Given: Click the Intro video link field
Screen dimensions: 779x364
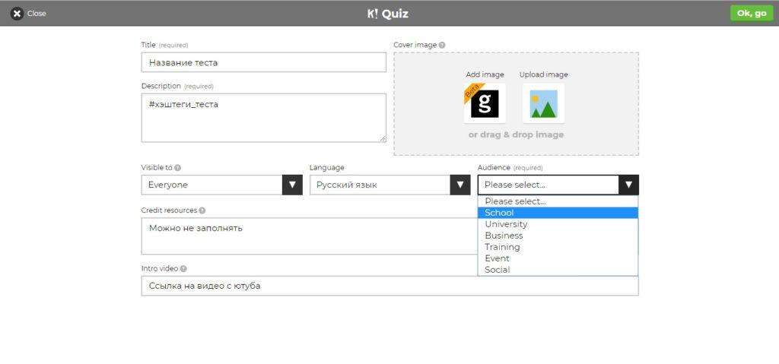Looking at the screenshot, I should click(390, 286).
